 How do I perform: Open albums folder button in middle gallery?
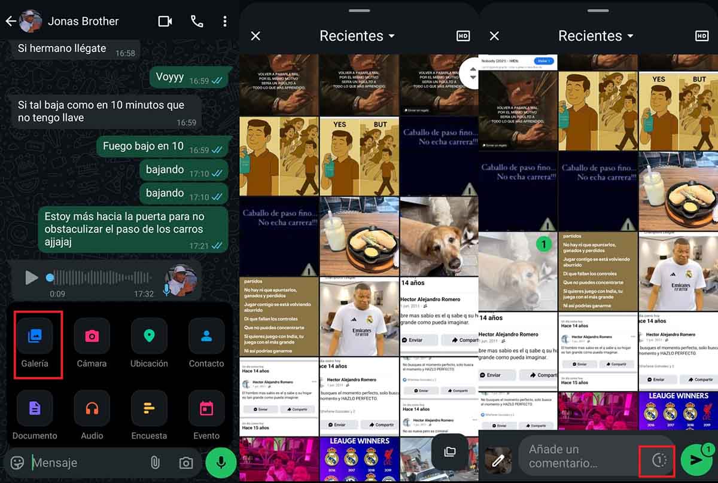[x=450, y=451]
